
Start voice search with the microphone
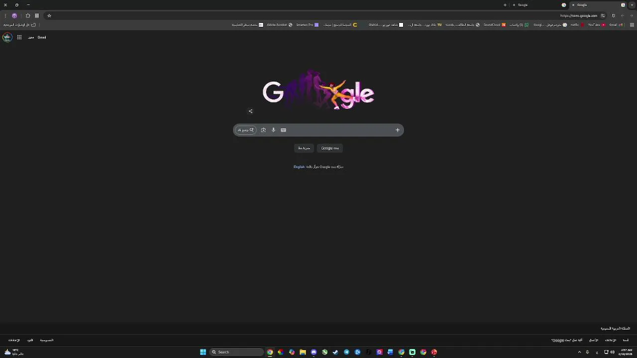click(273, 130)
